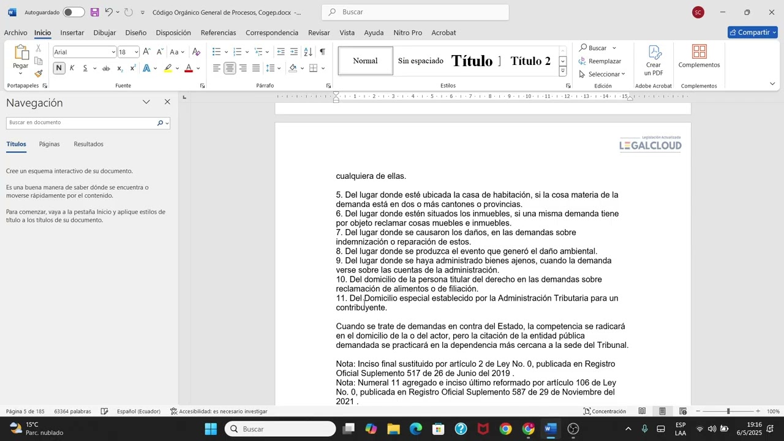Click the taskbar Buscar search box
784x441 pixels.
[281, 429]
